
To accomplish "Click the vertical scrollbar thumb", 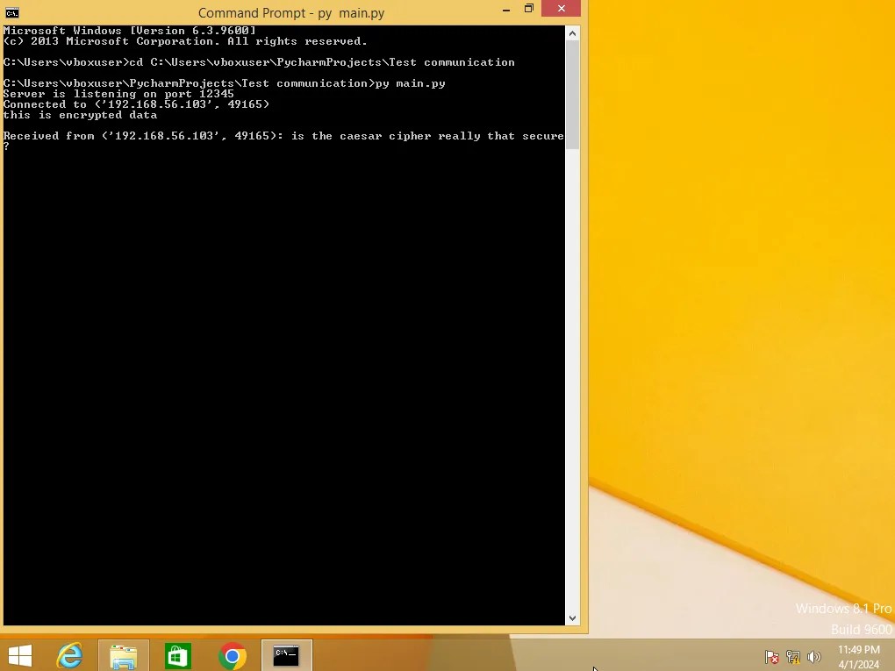I will pyautogui.click(x=572, y=95).
